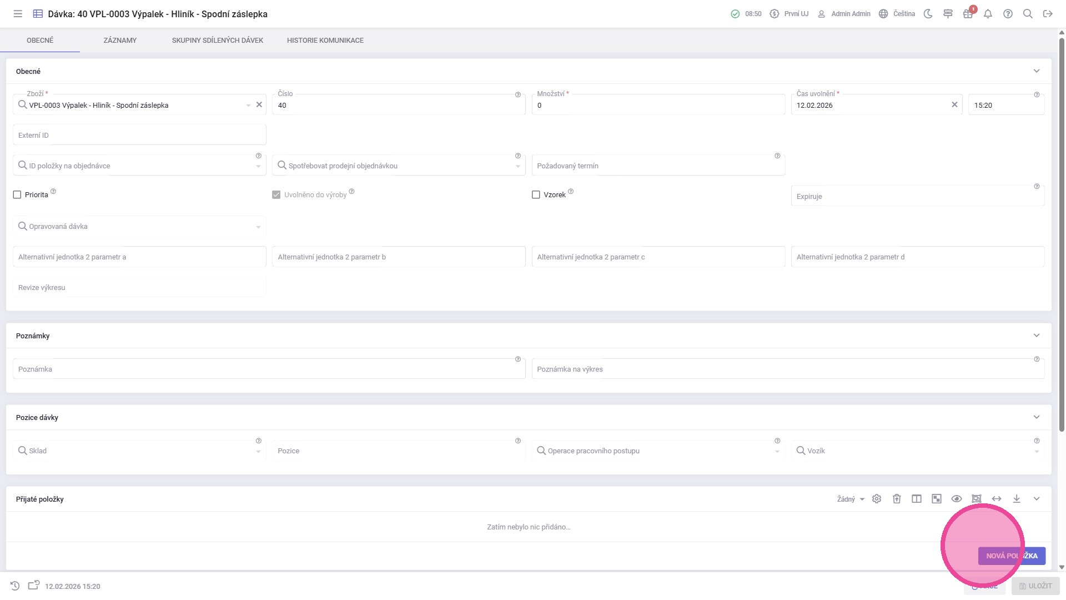Open settings gear in Přijaté položky toolbar
This screenshot has height=600, width=1066.
[877, 499]
